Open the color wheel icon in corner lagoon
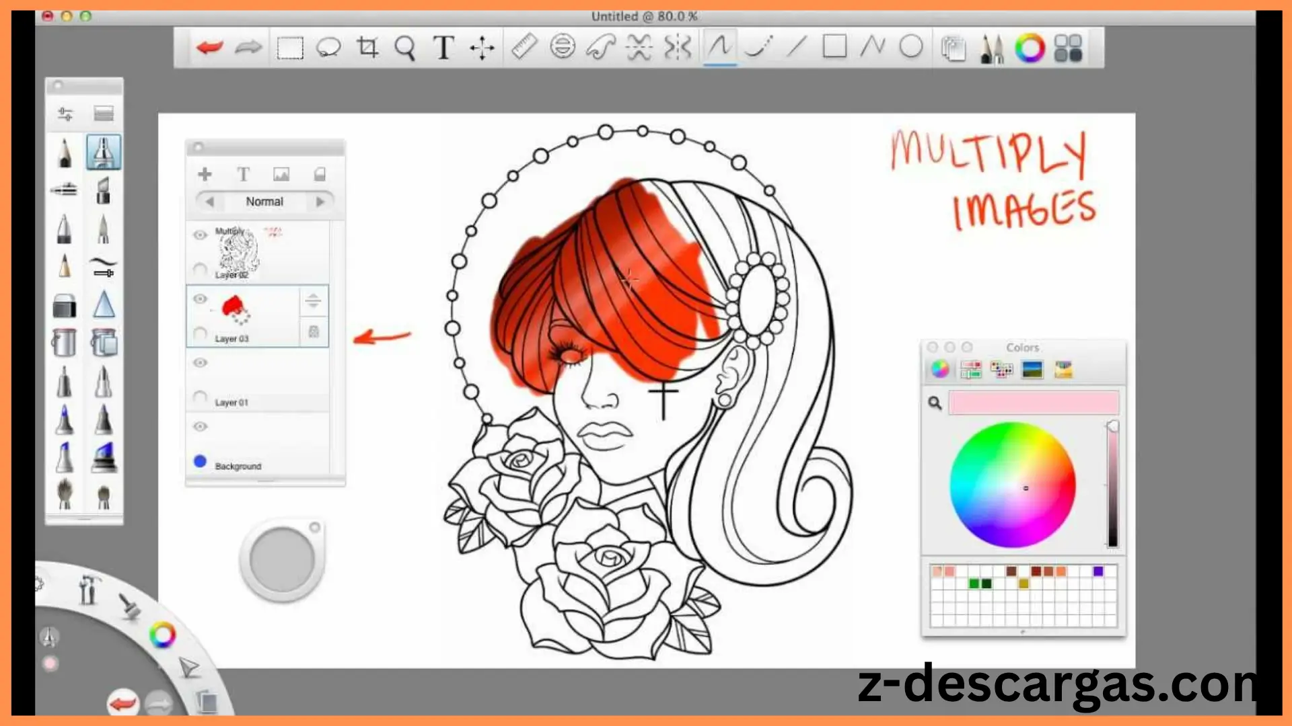This screenshot has width=1292, height=726. point(162,635)
